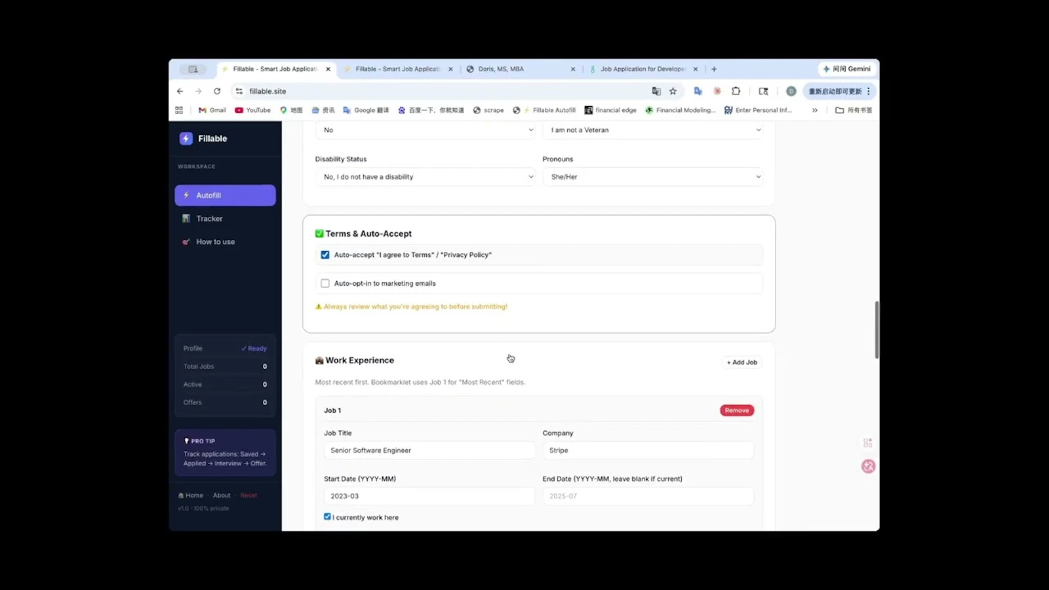Open the How to use page
The height and width of the screenshot is (590, 1049).
coord(225,242)
